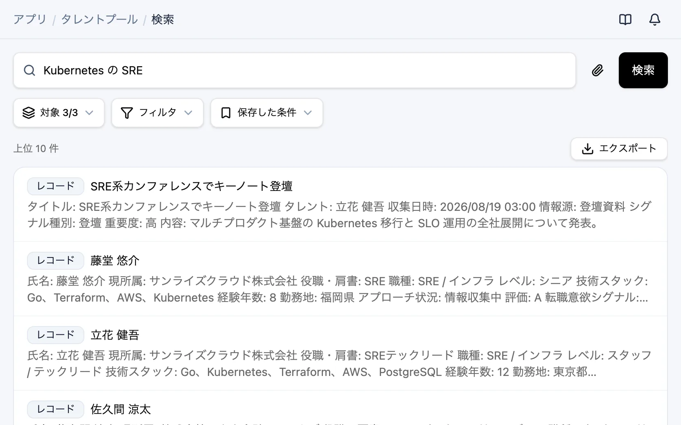Click レコード badge next to 藤堂 悠介
Image resolution: width=681 pixels, height=425 pixels.
point(56,261)
